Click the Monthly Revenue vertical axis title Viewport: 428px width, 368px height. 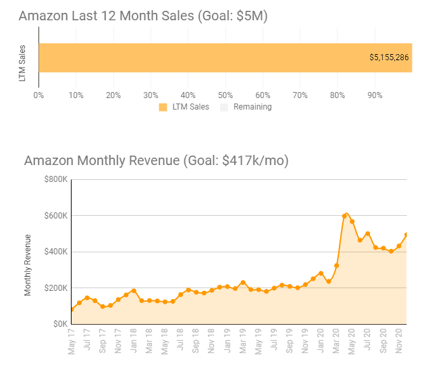(x=28, y=264)
